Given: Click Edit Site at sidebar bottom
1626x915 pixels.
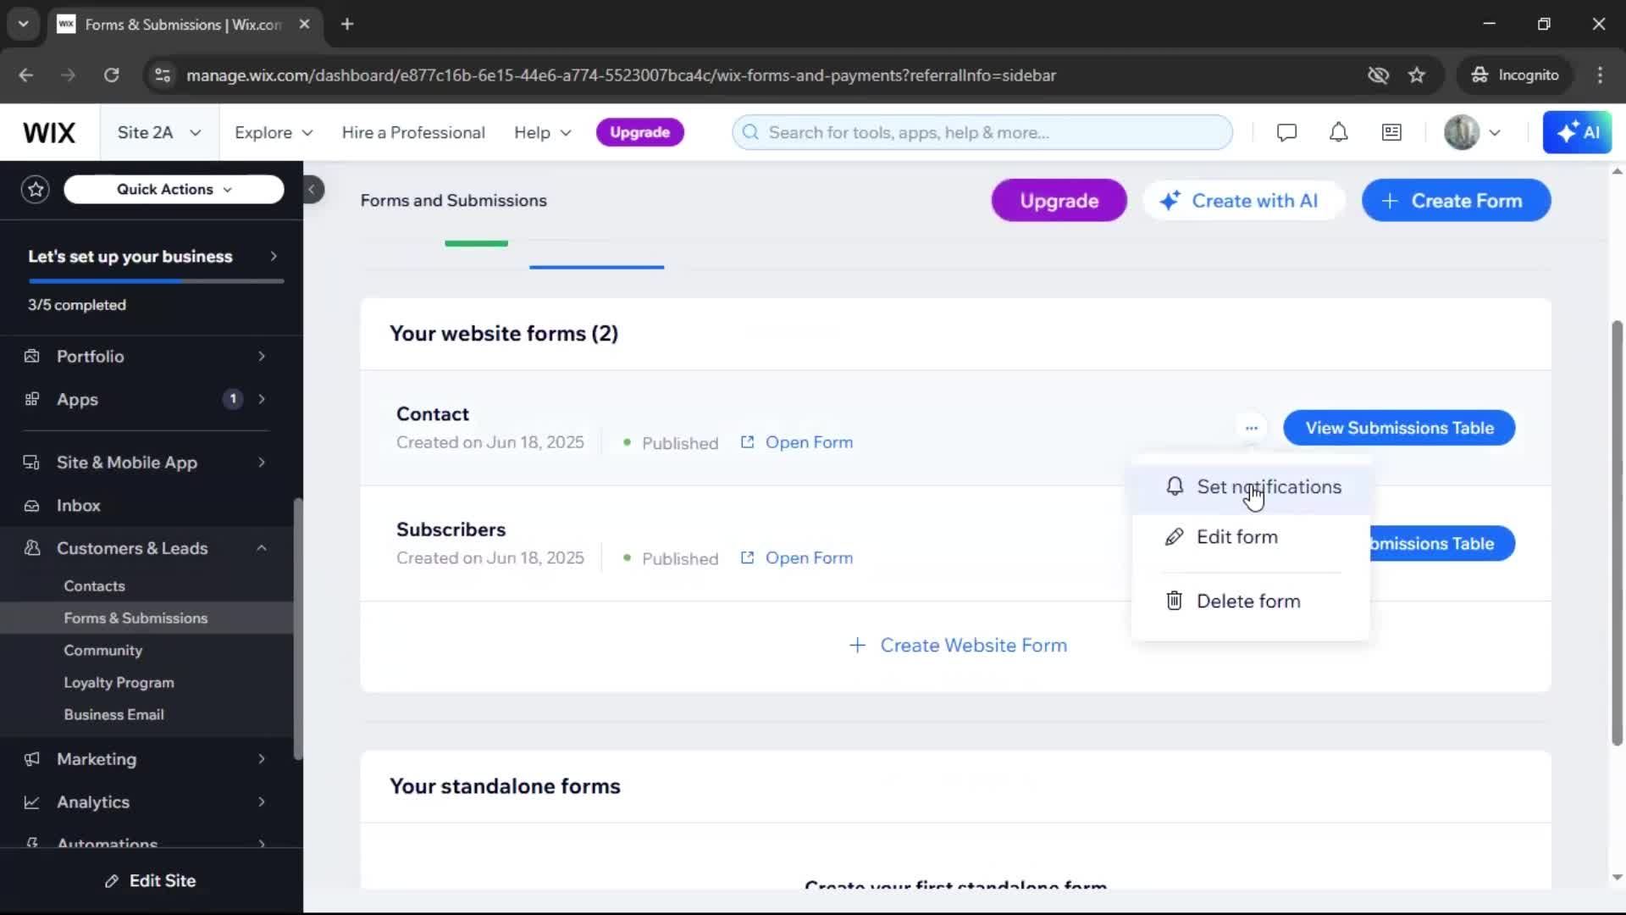Looking at the screenshot, I should click(x=151, y=881).
